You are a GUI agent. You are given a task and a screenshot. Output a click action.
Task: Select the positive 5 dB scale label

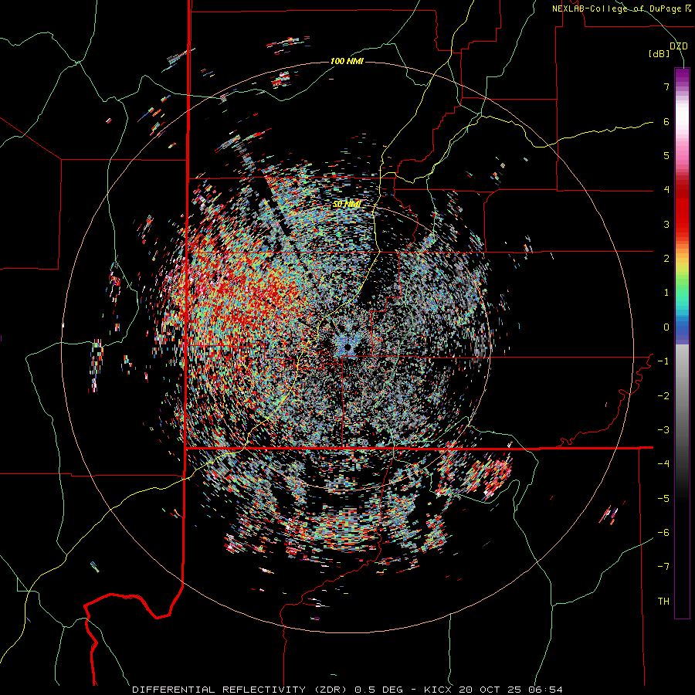(x=666, y=155)
